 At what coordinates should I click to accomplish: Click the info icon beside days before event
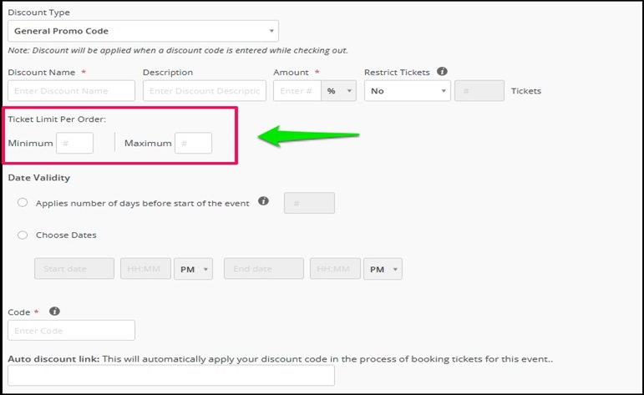(x=263, y=201)
